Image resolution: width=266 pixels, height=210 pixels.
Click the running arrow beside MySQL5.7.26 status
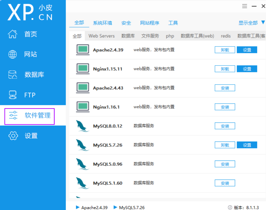coord(115,207)
